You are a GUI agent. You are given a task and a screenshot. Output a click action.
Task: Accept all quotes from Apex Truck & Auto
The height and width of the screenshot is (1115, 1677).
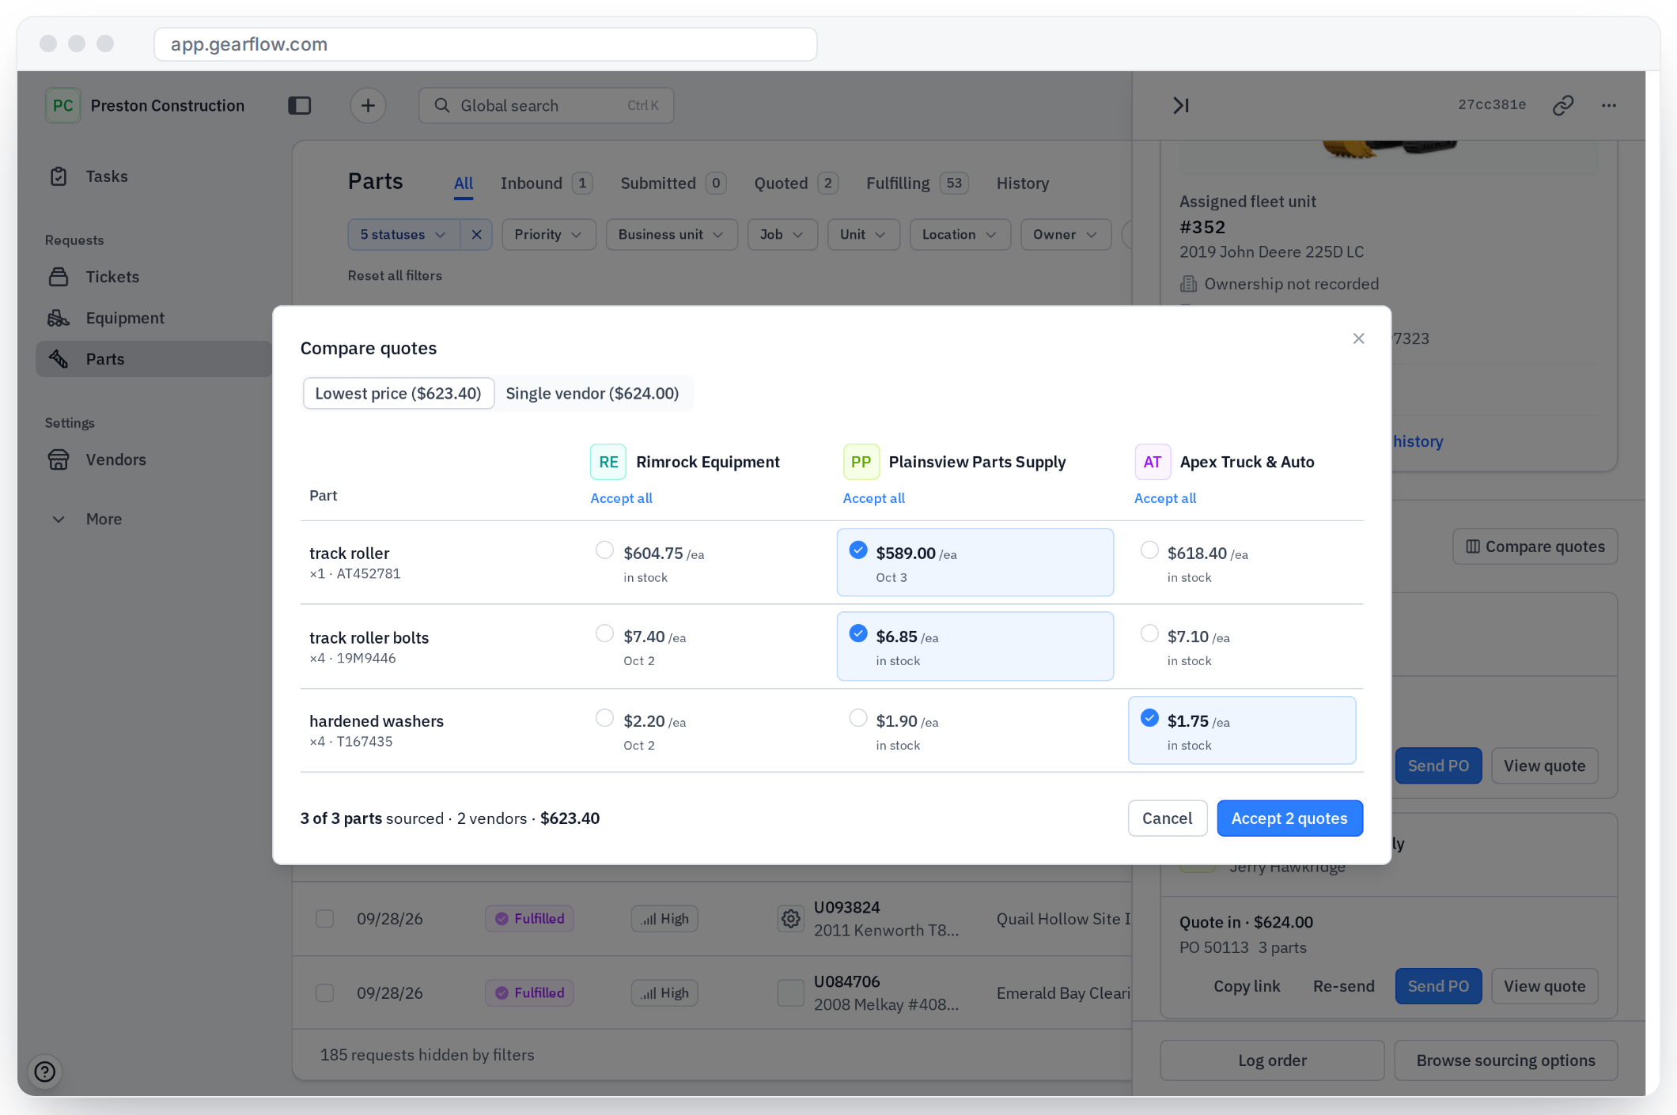pos(1165,498)
